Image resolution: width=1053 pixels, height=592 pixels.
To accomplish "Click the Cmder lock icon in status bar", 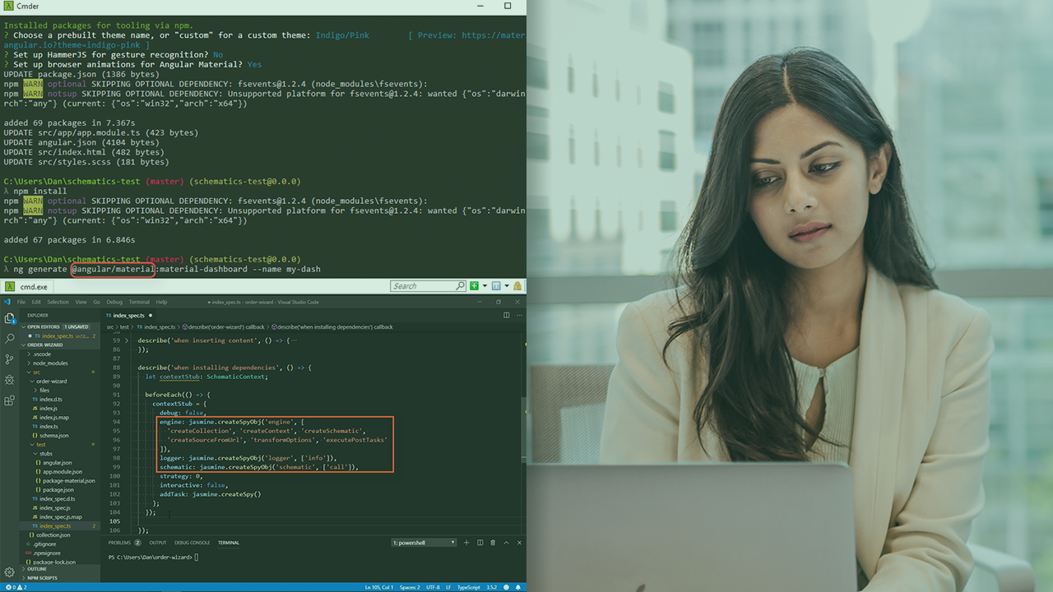I will (x=517, y=286).
